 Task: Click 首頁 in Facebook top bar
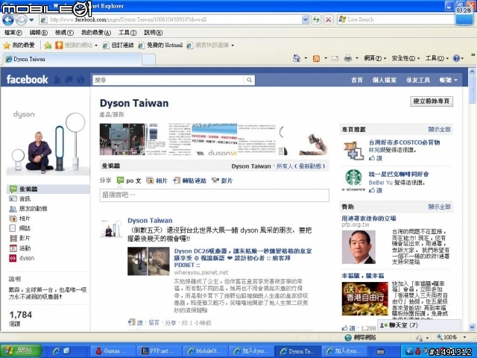(x=357, y=80)
